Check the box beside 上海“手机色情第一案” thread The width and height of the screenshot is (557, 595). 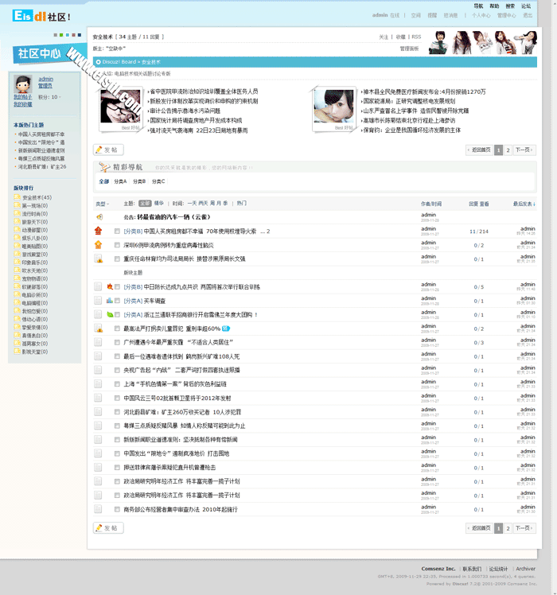[x=117, y=384]
